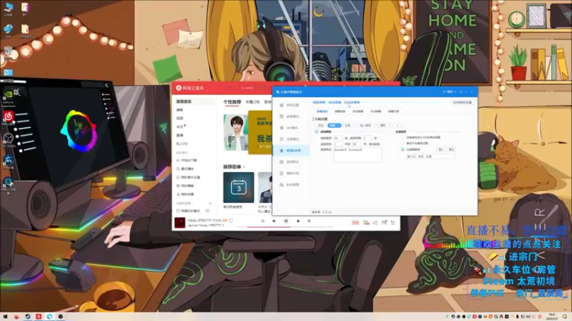Switch to 专属定制 tab in music app

(x=253, y=102)
